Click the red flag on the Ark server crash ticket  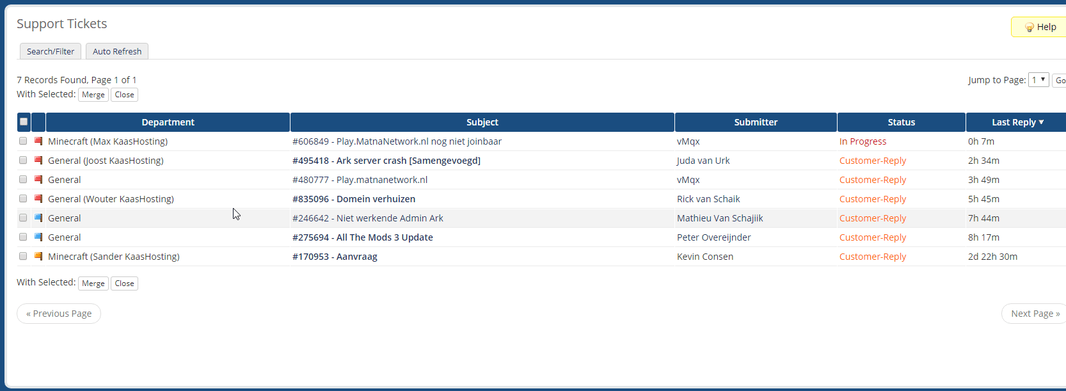pos(38,161)
